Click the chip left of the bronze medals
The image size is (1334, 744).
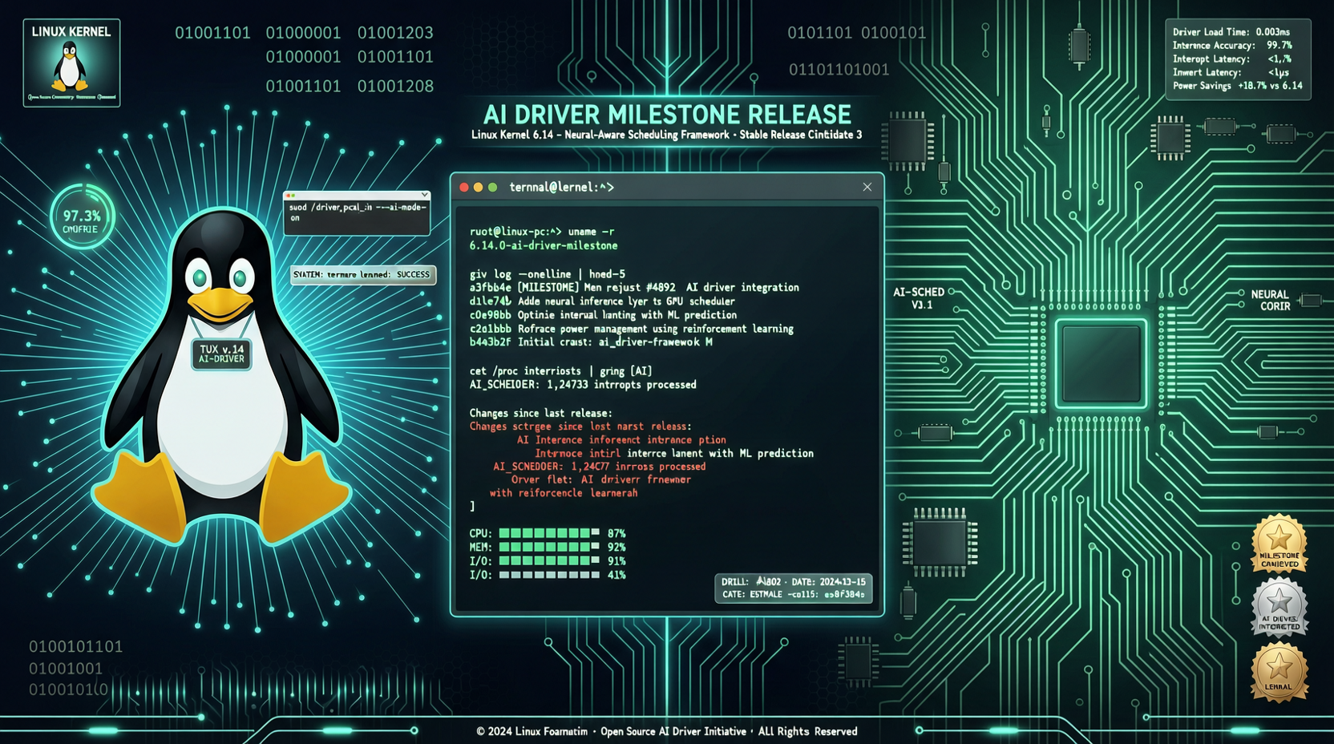click(x=940, y=542)
